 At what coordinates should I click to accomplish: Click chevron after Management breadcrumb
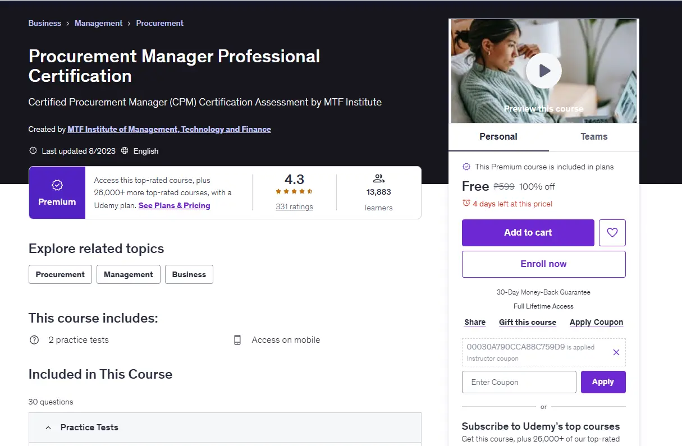click(129, 24)
